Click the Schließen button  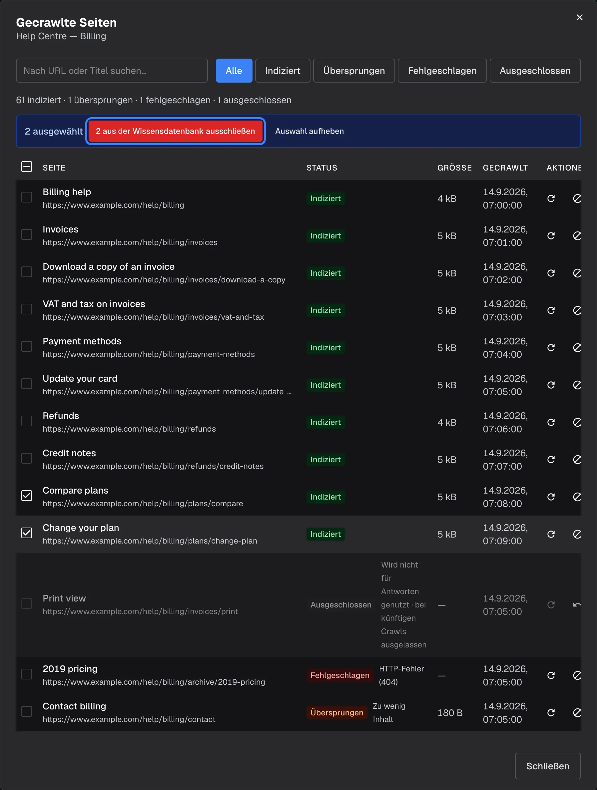click(x=548, y=766)
